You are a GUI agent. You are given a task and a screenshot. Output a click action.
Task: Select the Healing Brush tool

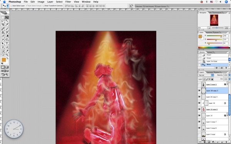coord(3,29)
